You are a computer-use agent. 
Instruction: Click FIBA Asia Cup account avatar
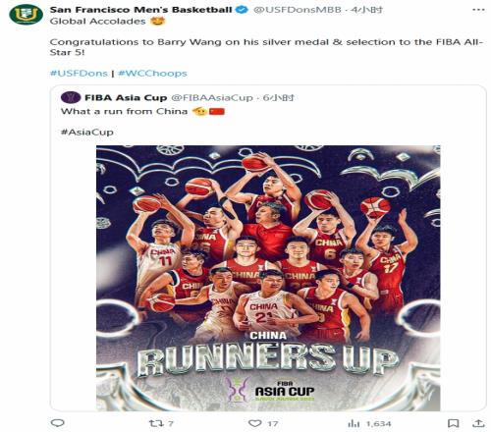coord(71,97)
